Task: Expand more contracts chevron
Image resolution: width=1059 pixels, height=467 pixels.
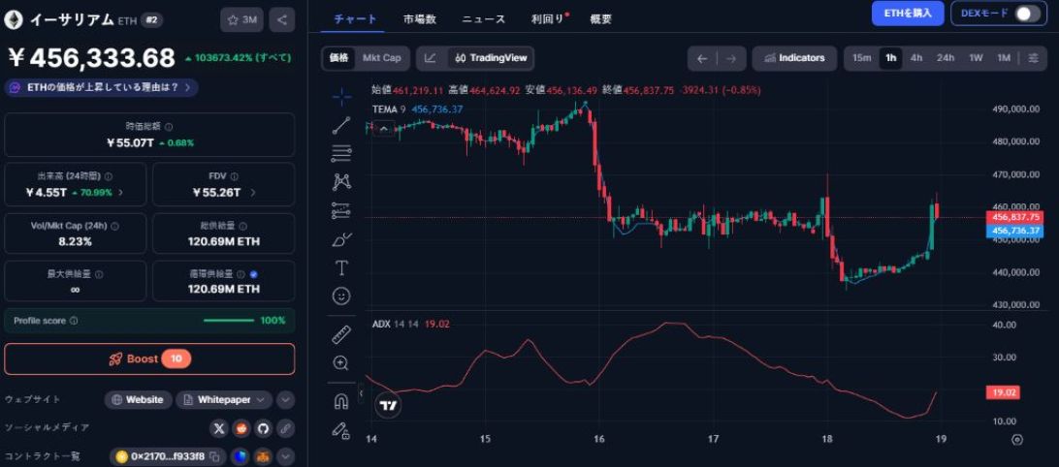Action: coord(286,456)
